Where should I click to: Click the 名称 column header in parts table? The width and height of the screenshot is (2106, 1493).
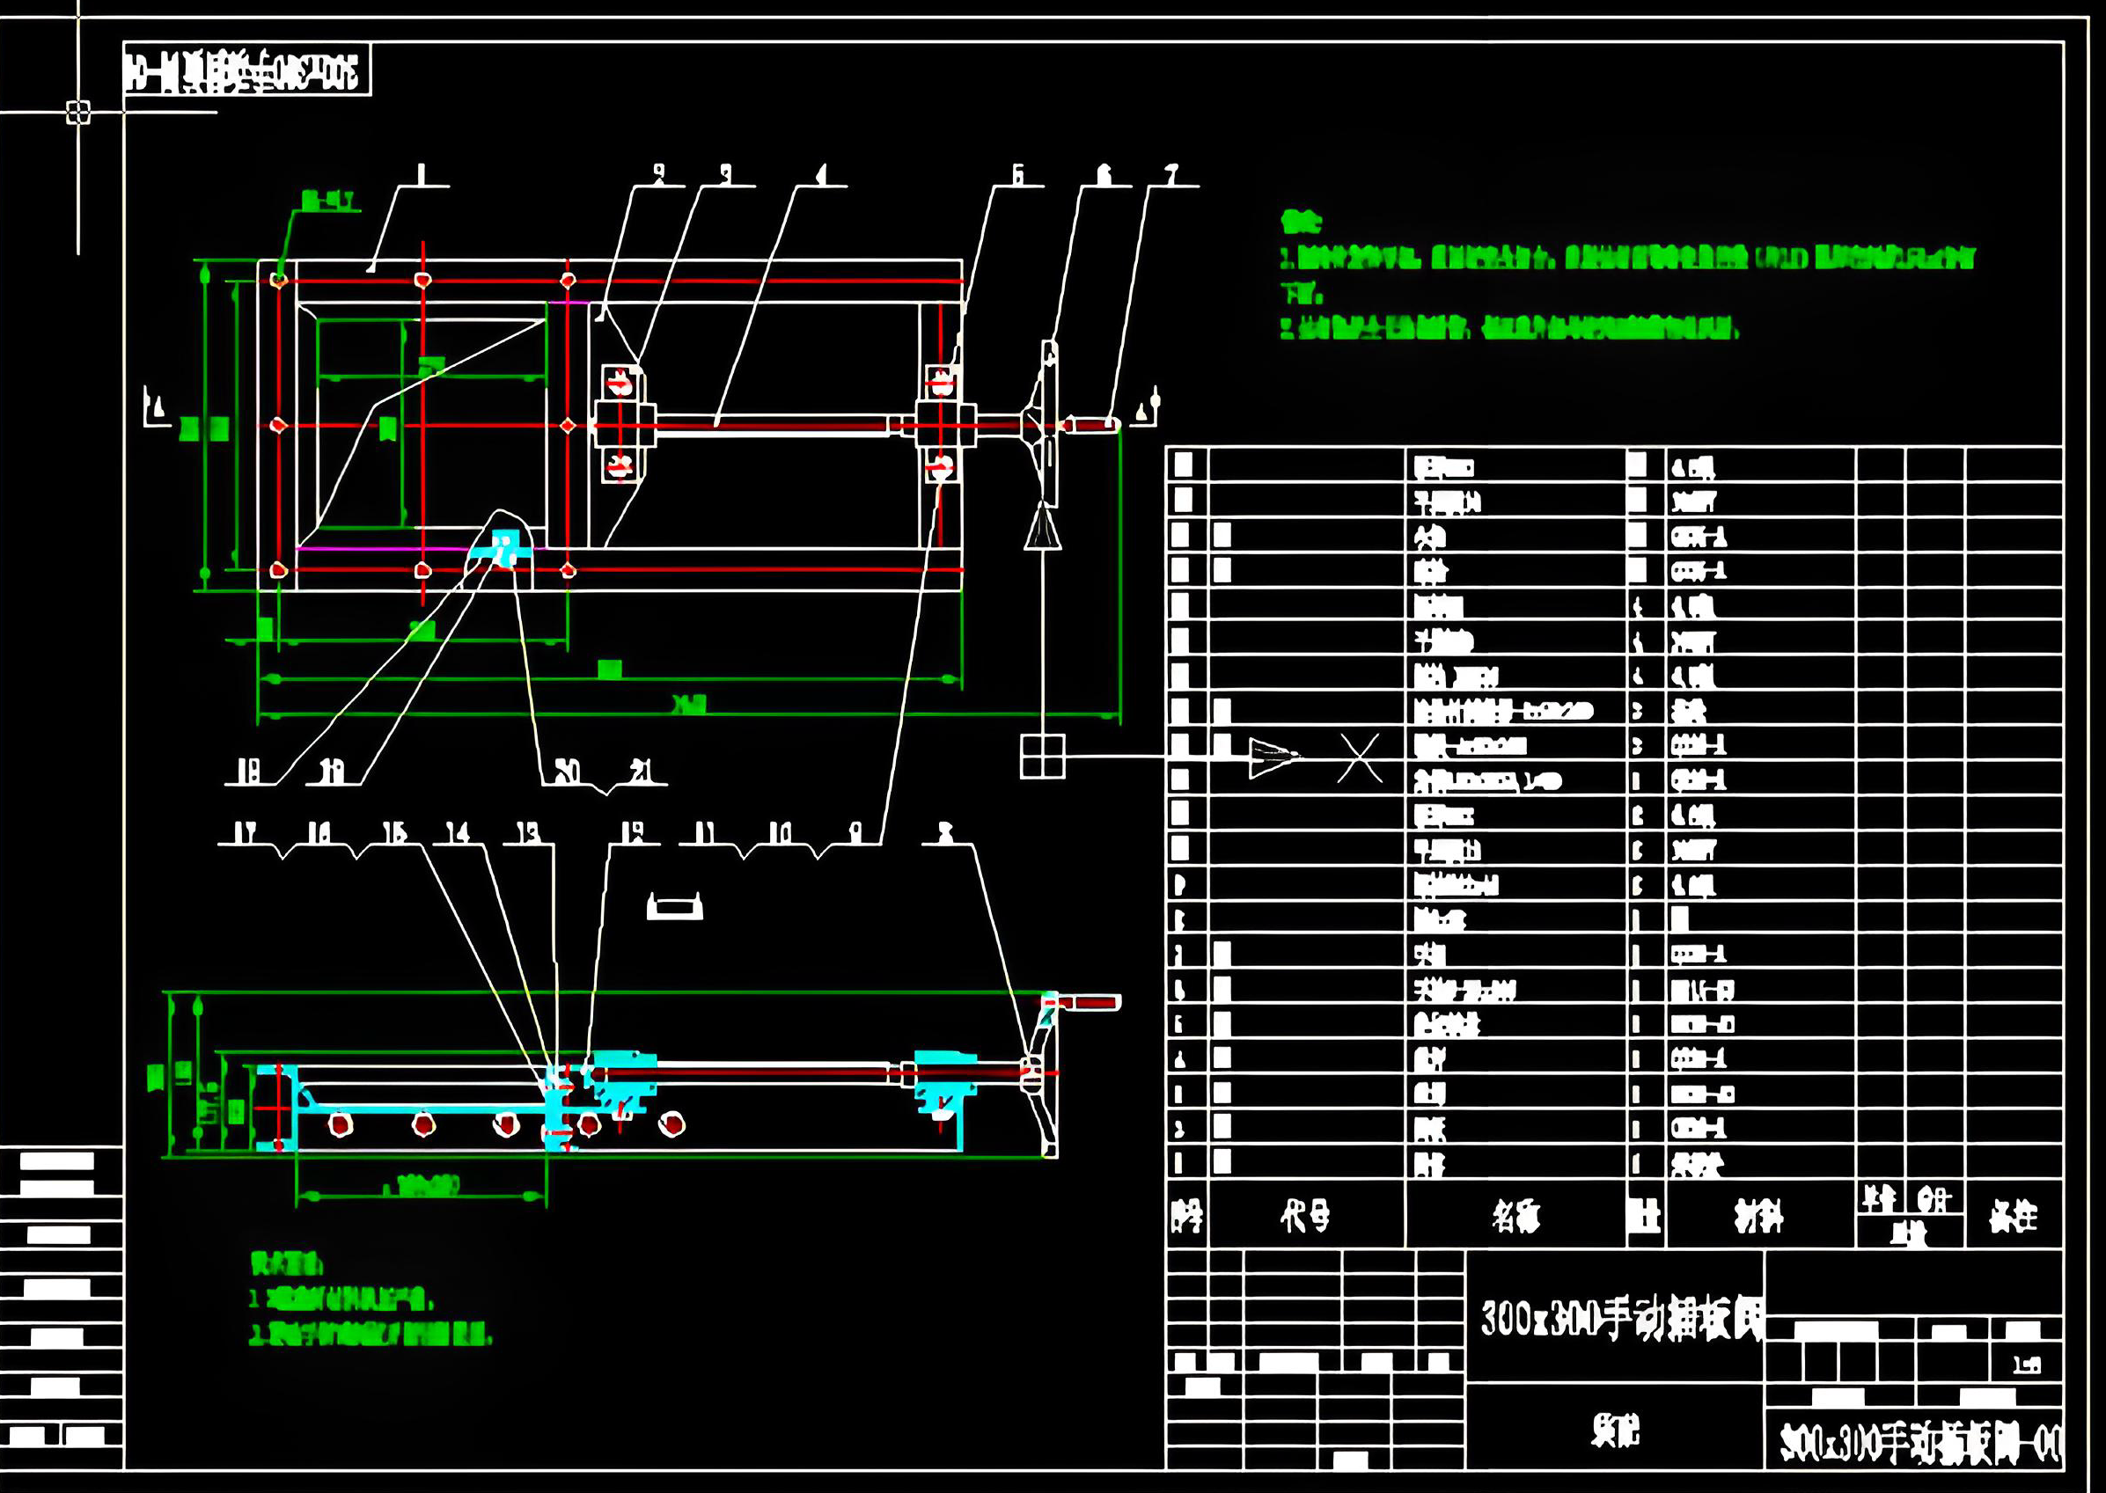coord(1515,1218)
